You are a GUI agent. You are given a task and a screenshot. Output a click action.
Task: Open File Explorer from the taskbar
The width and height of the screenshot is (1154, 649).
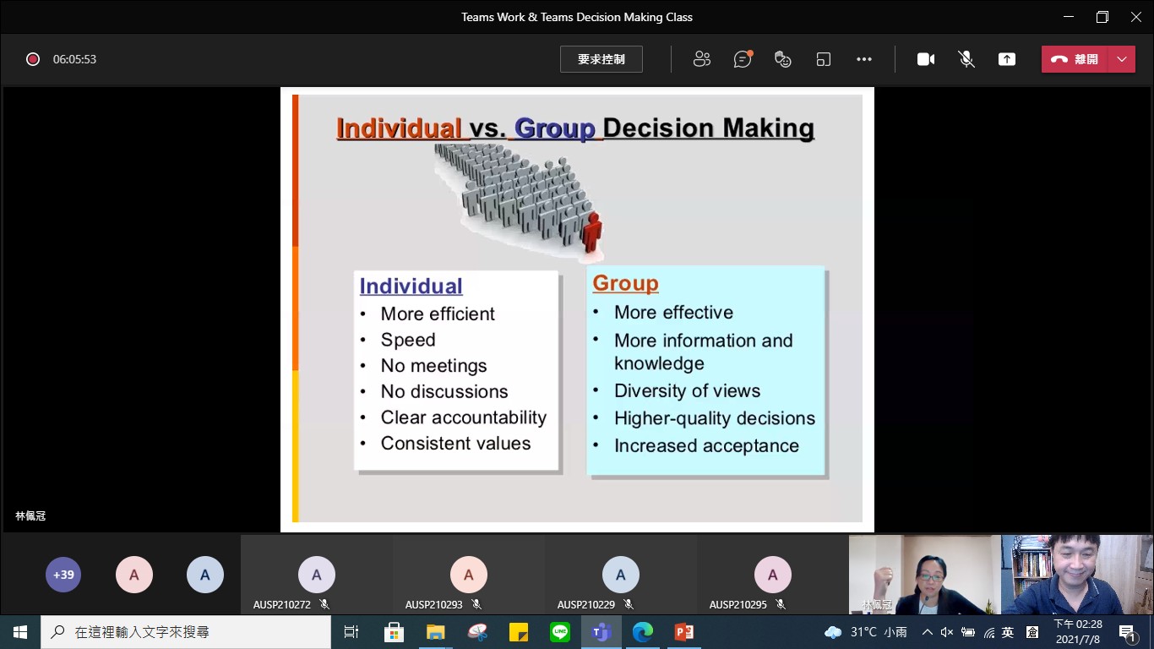(x=435, y=632)
